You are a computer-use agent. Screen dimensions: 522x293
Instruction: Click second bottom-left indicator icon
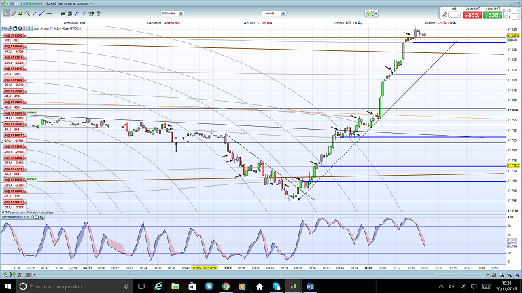pos(13,275)
